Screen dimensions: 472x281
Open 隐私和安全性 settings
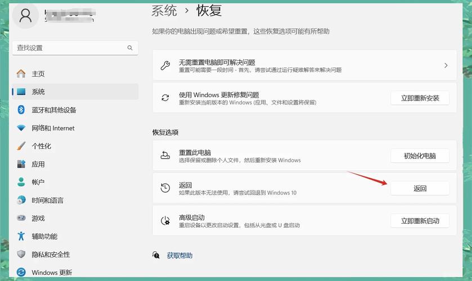click(x=75, y=254)
